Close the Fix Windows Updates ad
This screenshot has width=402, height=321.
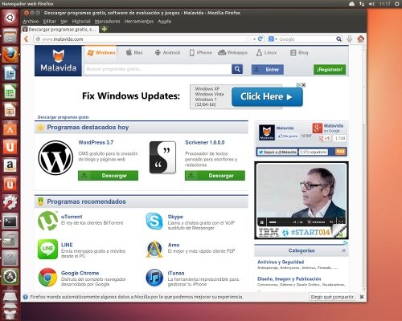(304, 85)
